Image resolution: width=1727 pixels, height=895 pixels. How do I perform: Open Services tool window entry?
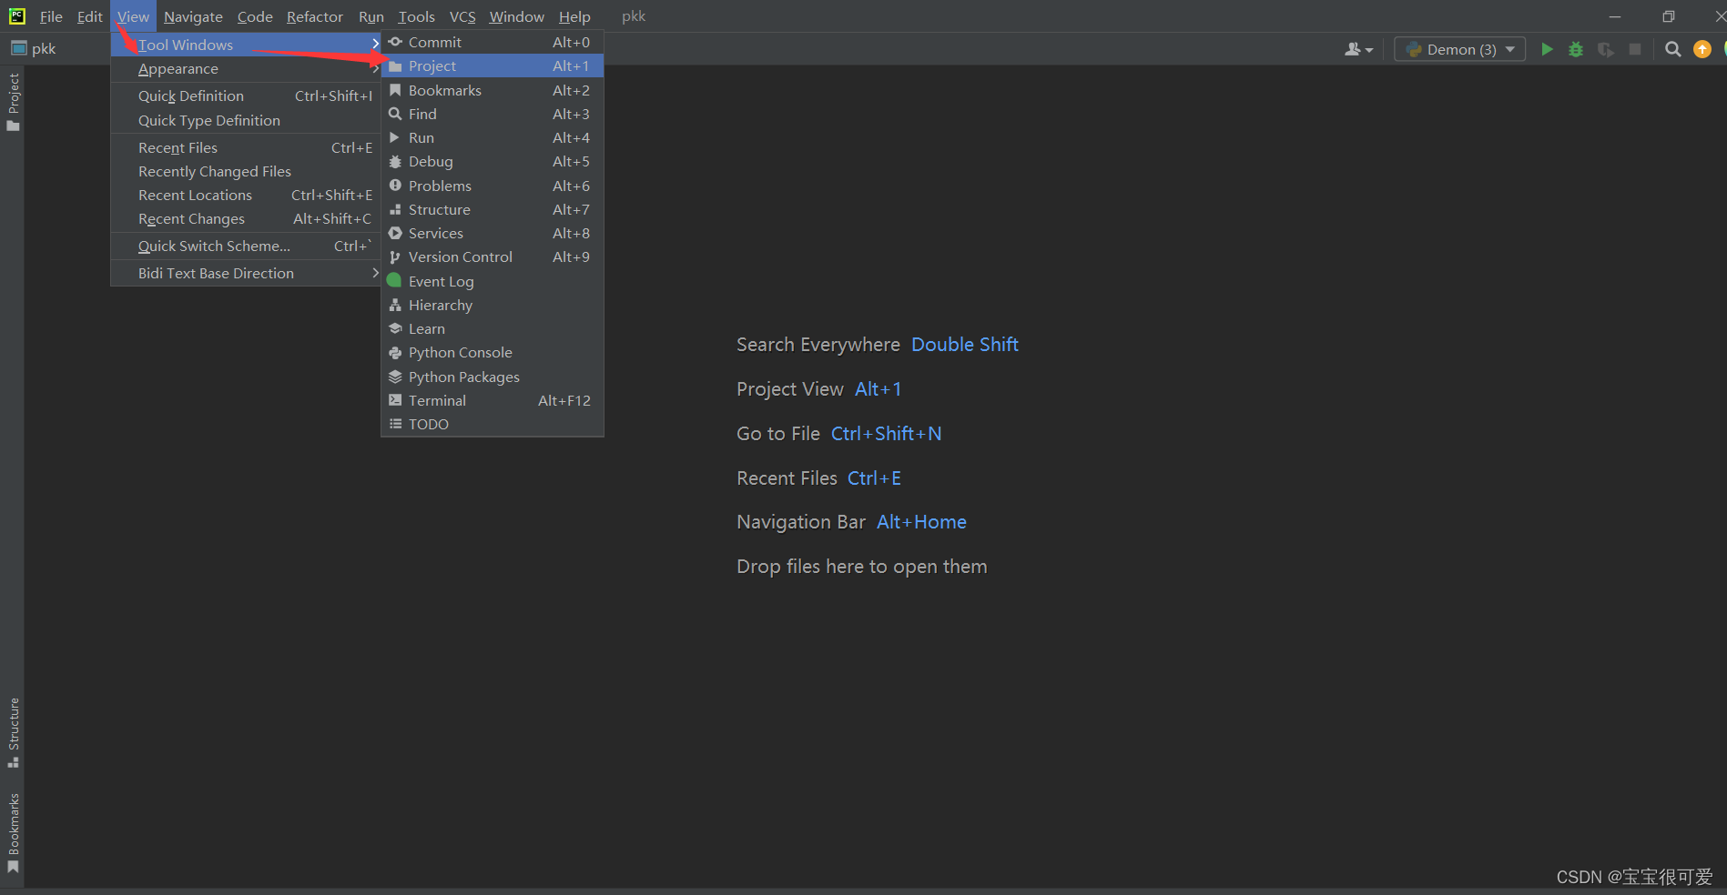[x=492, y=233]
